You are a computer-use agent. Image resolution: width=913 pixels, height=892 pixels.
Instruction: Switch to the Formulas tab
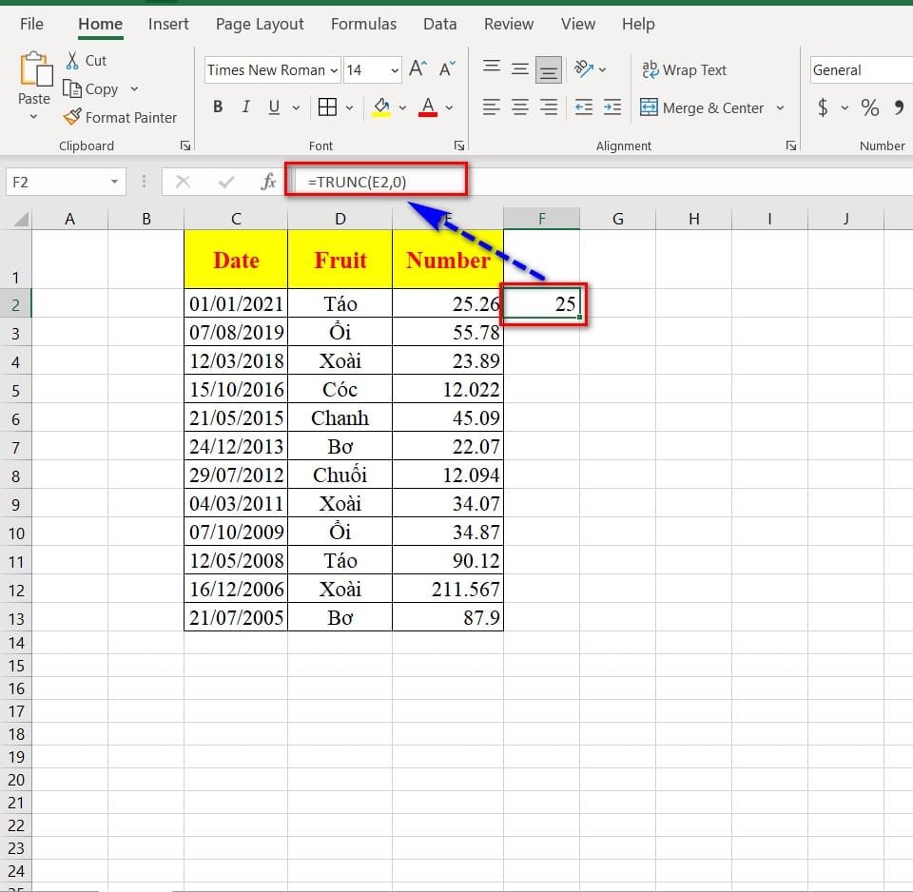(x=364, y=24)
